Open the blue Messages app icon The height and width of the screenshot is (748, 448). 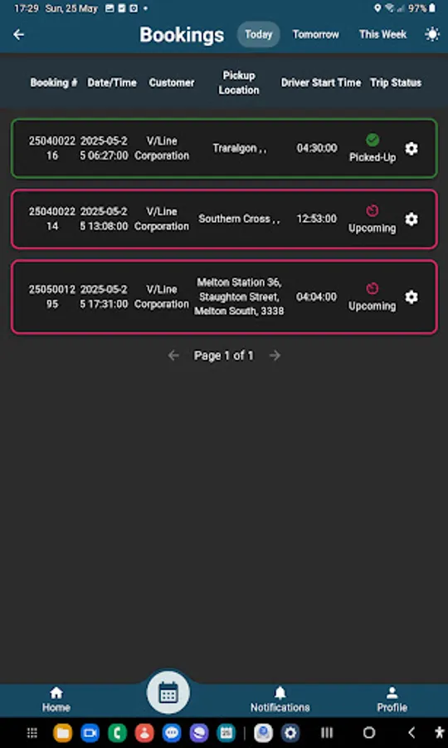point(172,733)
